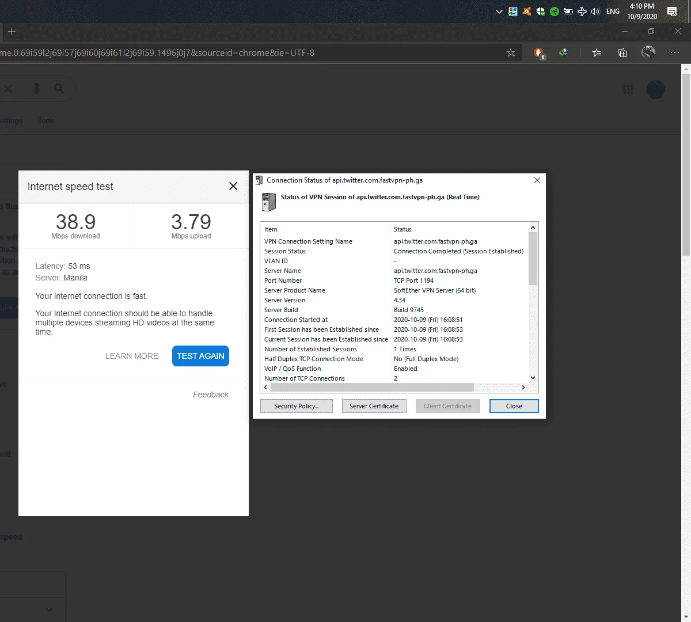The height and width of the screenshot is (622, 691).
Task: Select Half Duplex TCP Connection Mode row
Action: 394,359
